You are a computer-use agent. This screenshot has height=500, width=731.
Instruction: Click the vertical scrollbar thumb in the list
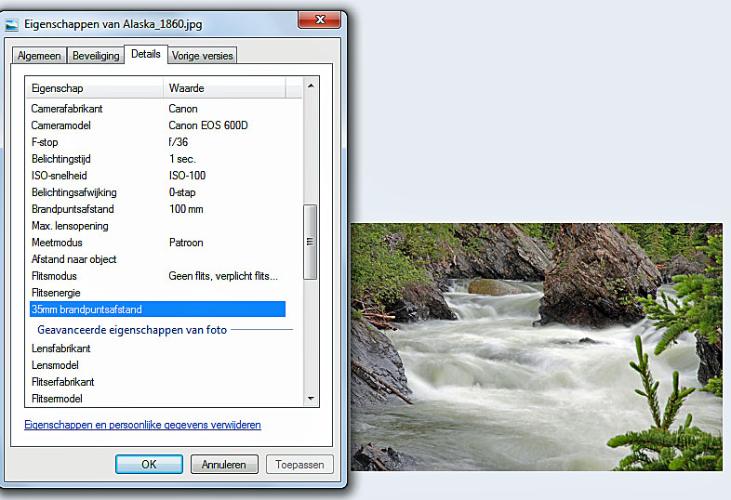(x=311, y=240)
